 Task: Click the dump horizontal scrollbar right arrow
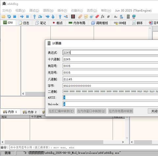pyautogui.click(x=123, y=142)
